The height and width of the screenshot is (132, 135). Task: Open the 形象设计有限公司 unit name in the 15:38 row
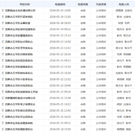(x=20, y=98)
